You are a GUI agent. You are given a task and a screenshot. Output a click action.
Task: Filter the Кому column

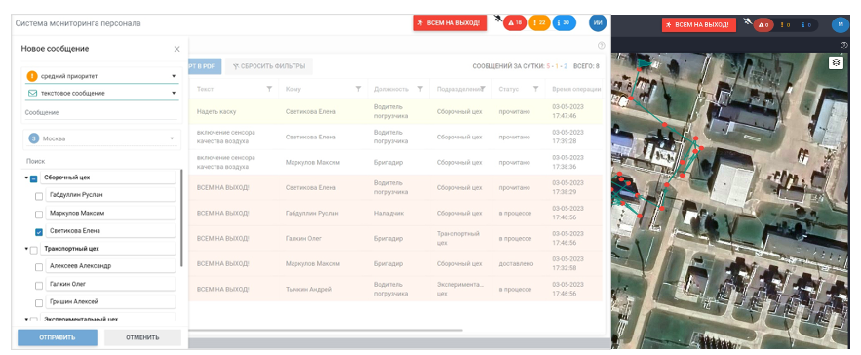pos(358,89)
